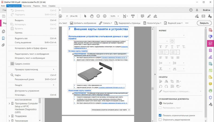Open Настройки for scanned documents
214x122 pixels.
tap(166, 103)
